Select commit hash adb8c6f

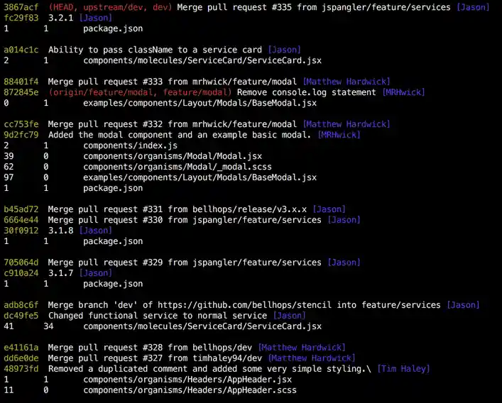[x=21, y=305]
